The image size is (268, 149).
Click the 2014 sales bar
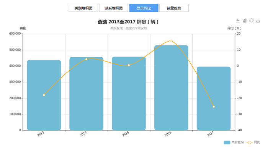86,94
